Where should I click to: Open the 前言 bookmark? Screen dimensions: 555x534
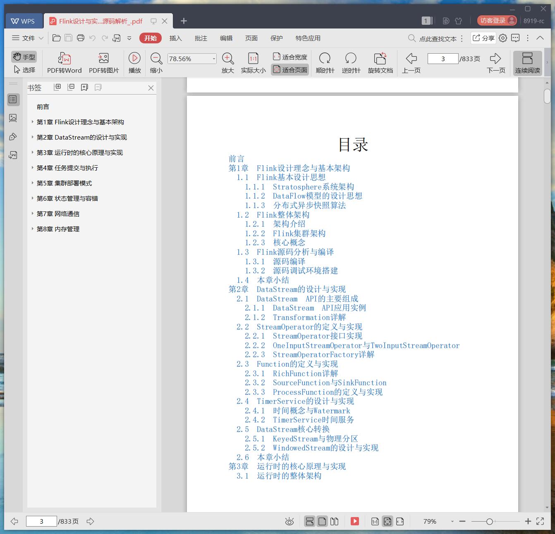pos(43,107)
